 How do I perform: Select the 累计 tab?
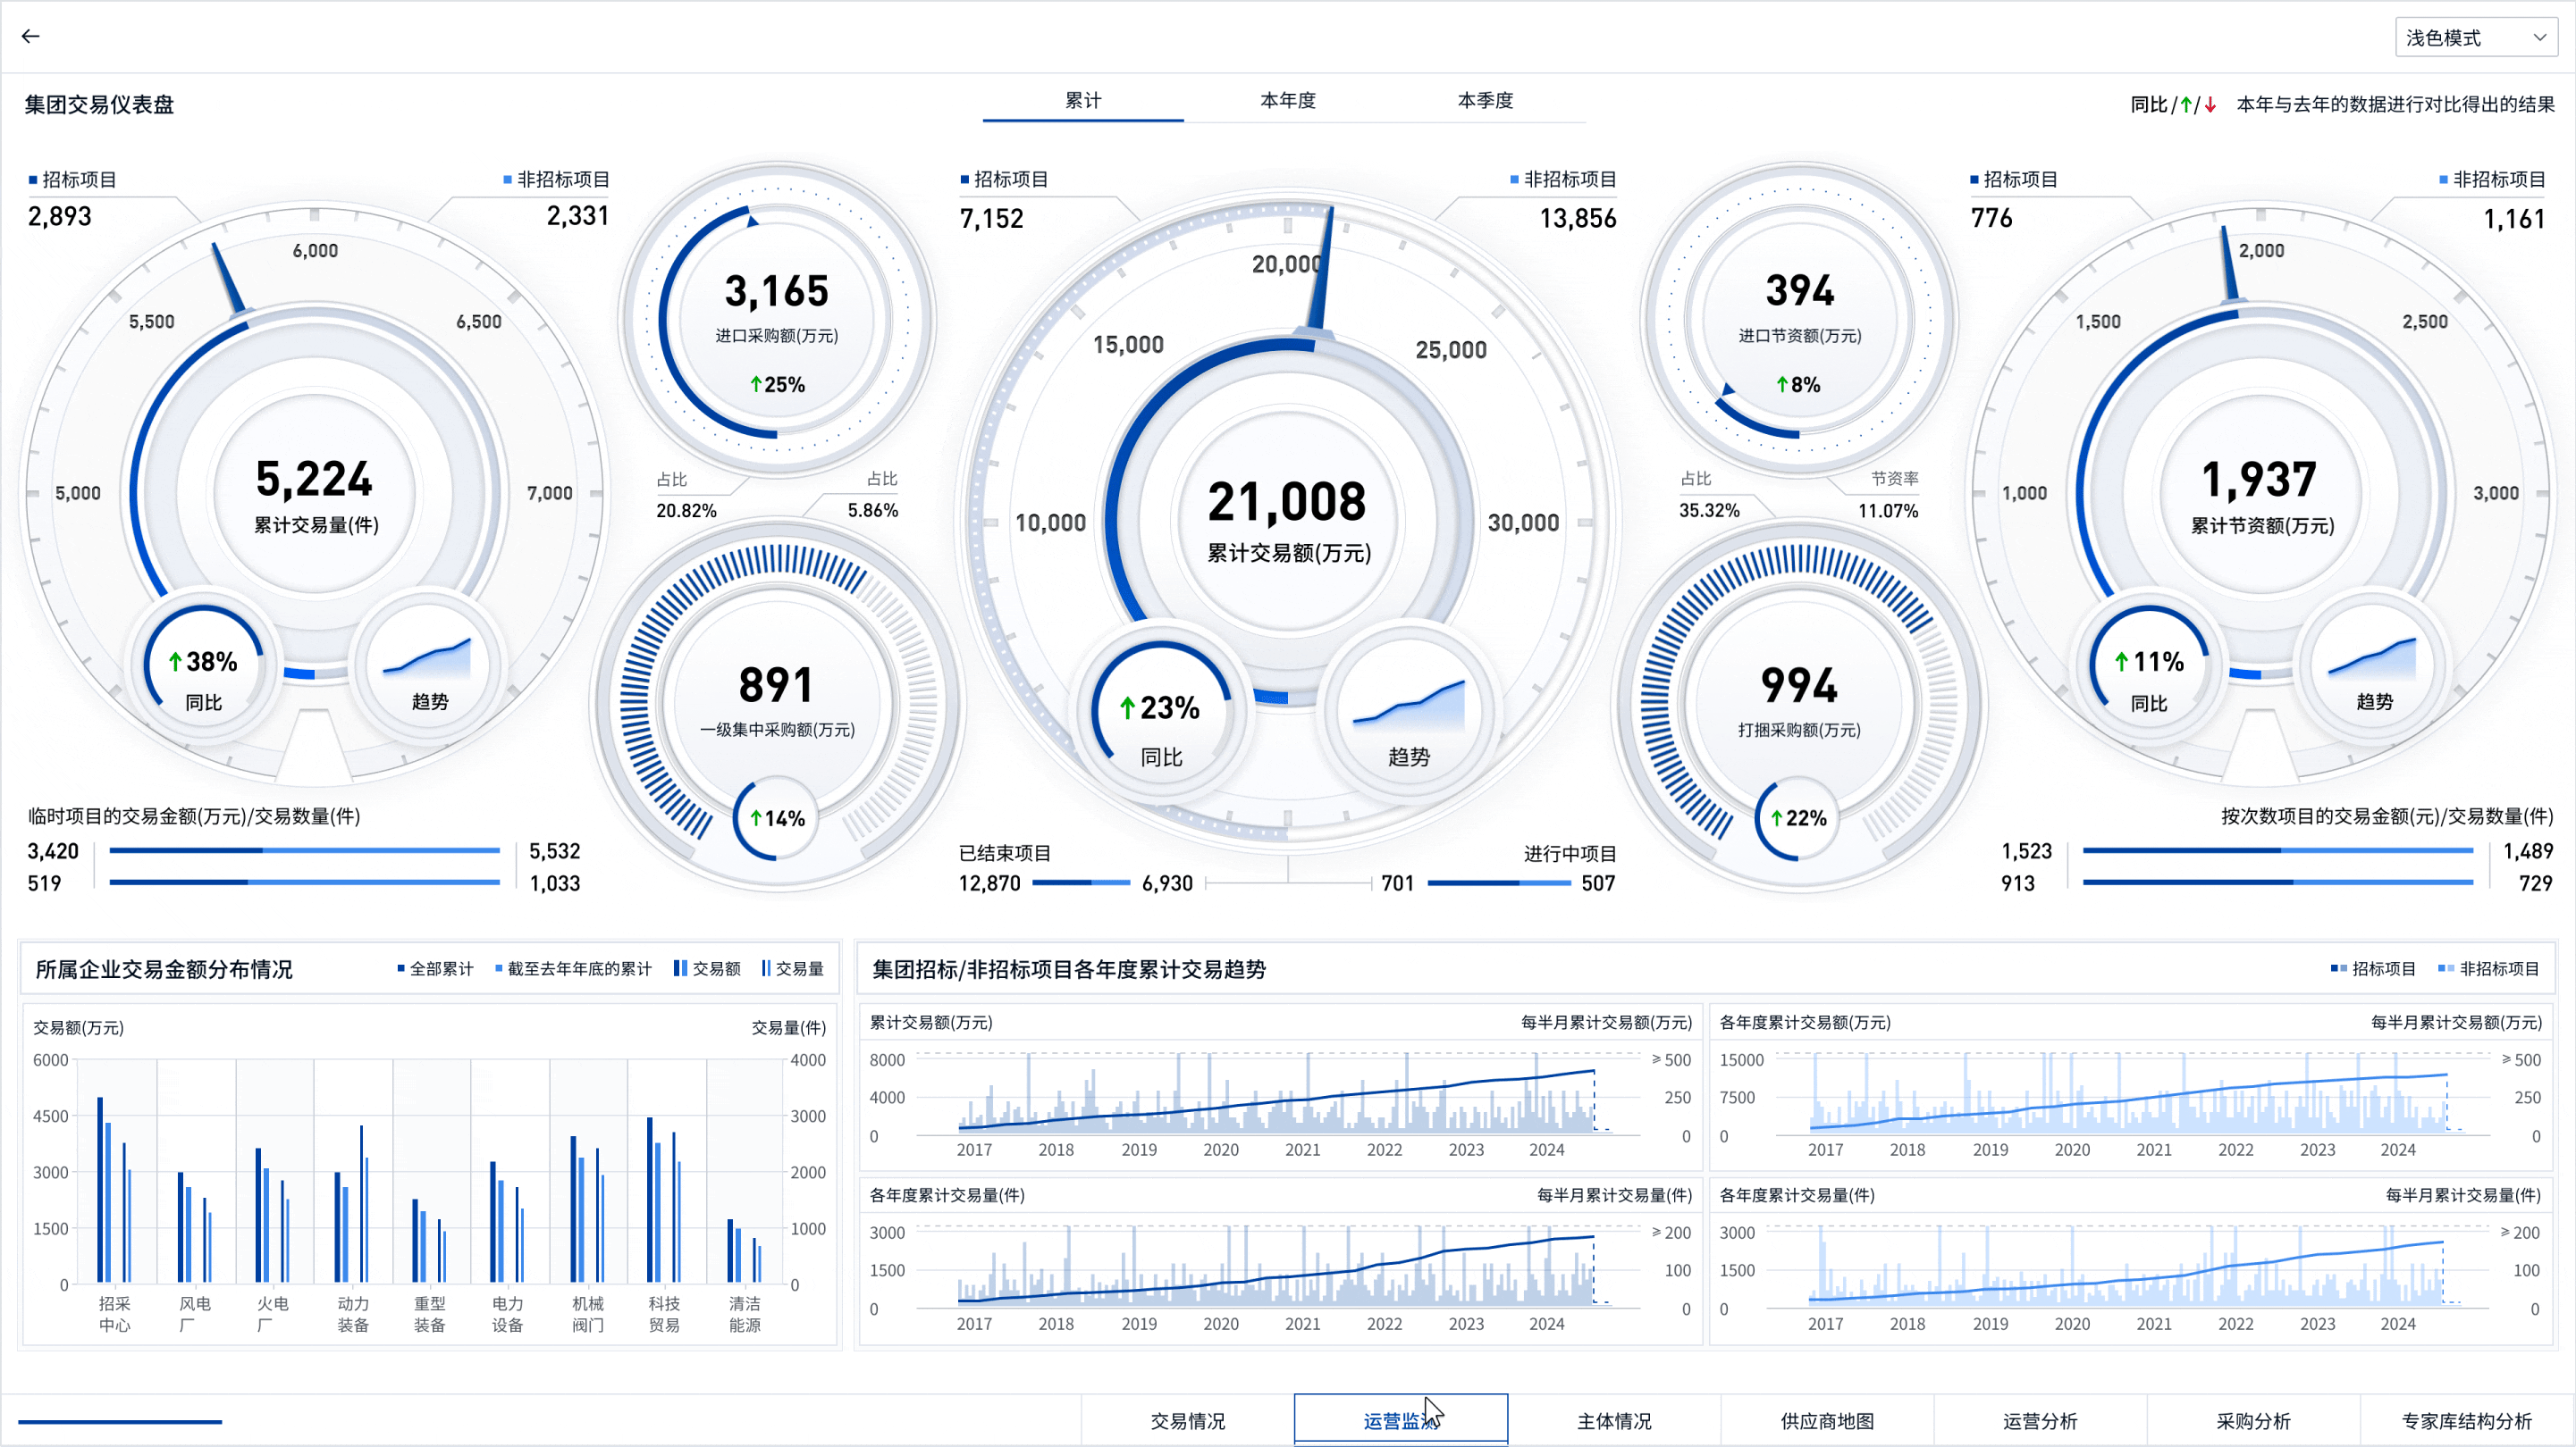tap(1083, 101)
